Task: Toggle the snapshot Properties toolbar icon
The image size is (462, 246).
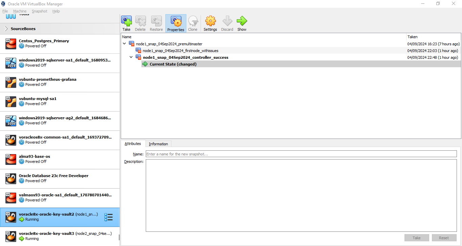Action: [x=176, y=21]
